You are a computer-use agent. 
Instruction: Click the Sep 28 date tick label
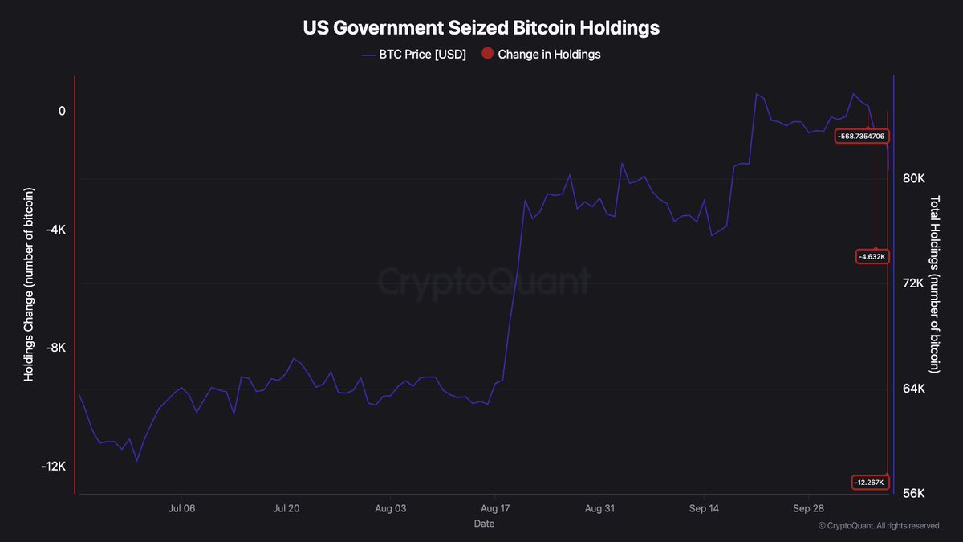[808, 508]
